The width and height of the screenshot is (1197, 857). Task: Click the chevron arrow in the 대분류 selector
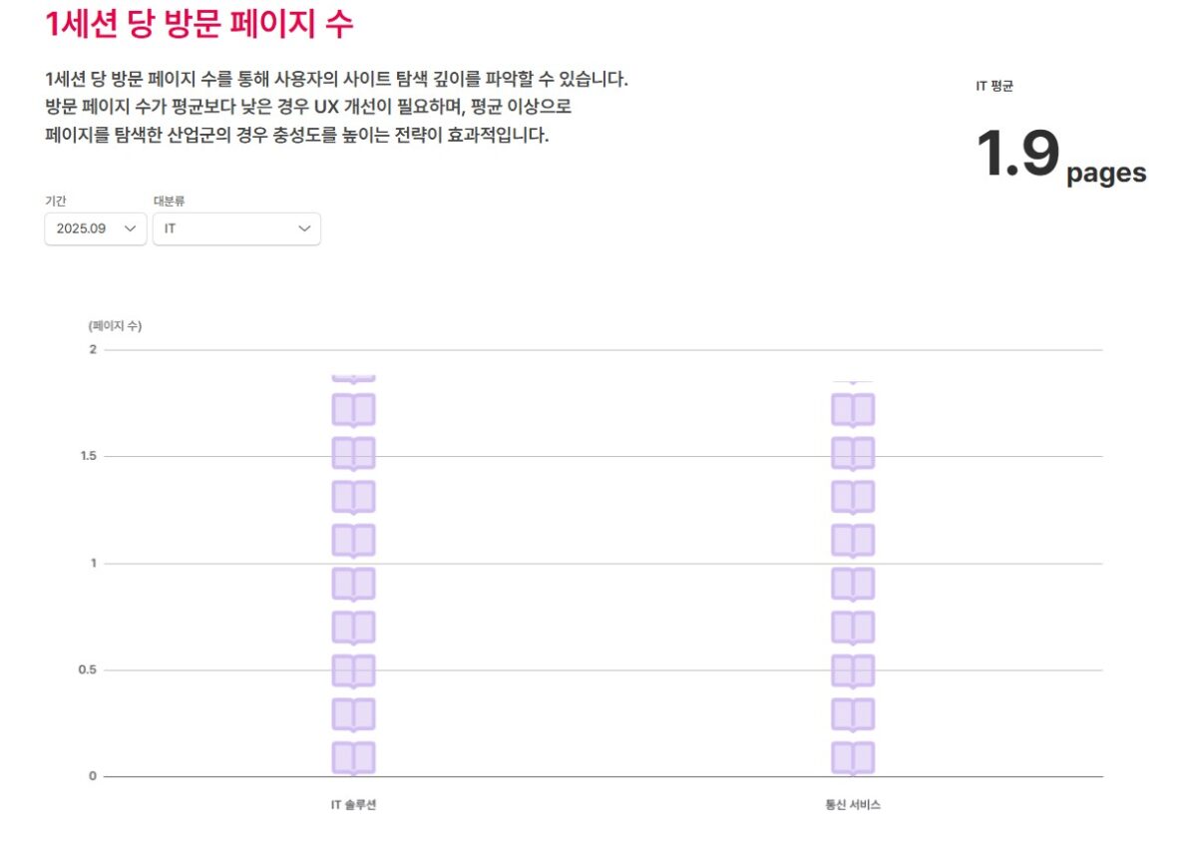point(304,228)
